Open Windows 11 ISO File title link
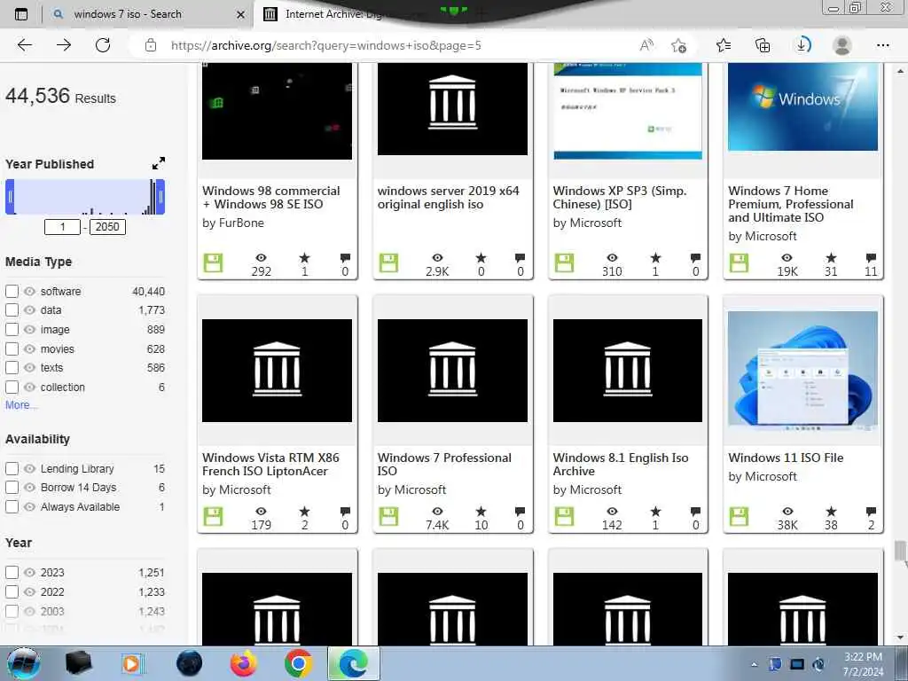The image size is (908, 681). [786, 458]
